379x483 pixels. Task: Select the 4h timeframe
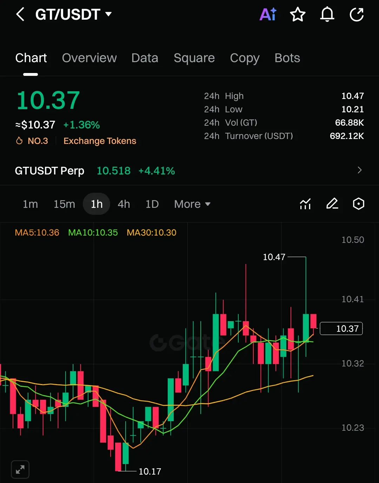(x=124, y=204)
